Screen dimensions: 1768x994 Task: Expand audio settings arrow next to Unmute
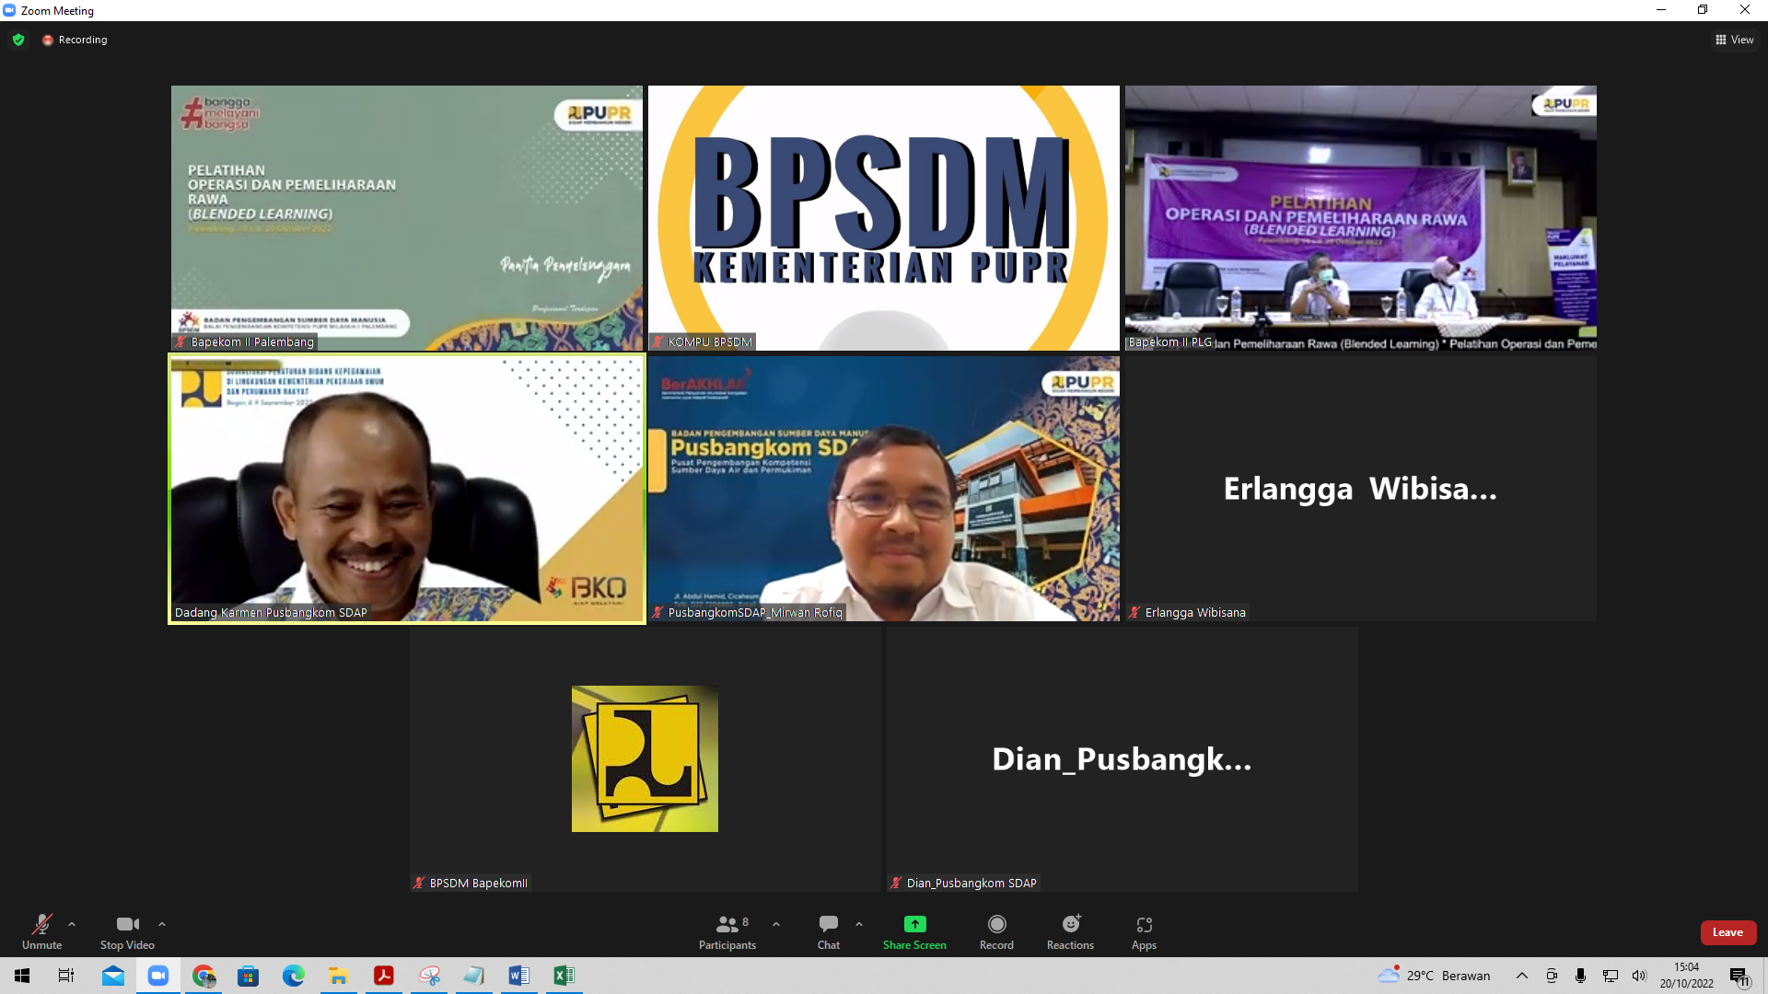coord(72,924)
